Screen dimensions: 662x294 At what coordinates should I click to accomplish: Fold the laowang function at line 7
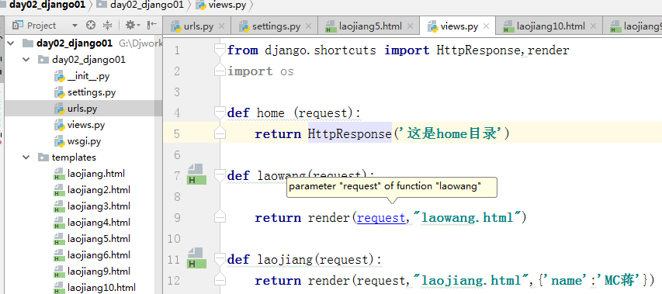tap(220, 175)
